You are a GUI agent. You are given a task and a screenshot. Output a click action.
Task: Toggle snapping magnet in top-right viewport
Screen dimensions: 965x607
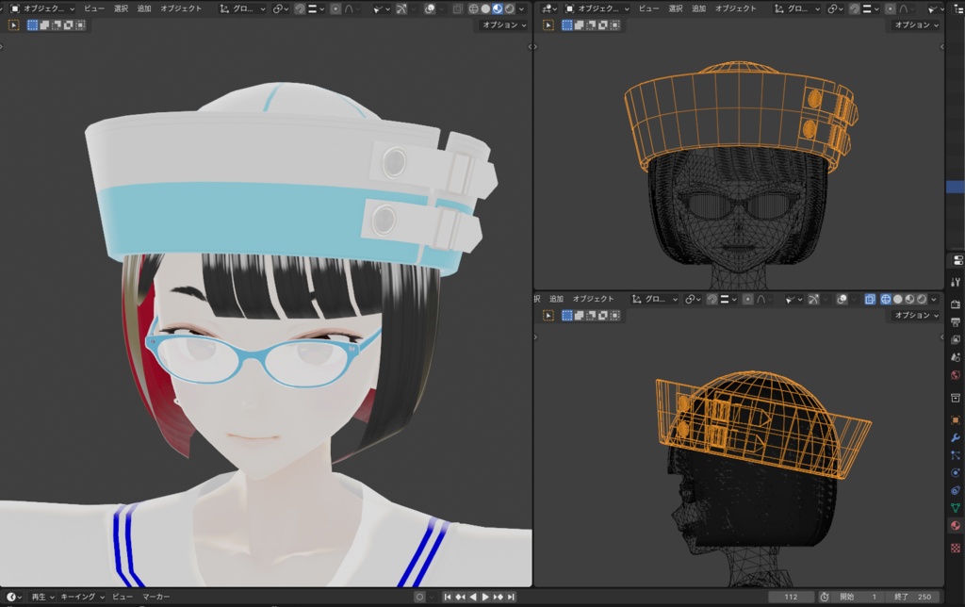(854, 8)
